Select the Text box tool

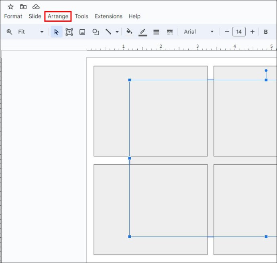[x=69, y=32]
